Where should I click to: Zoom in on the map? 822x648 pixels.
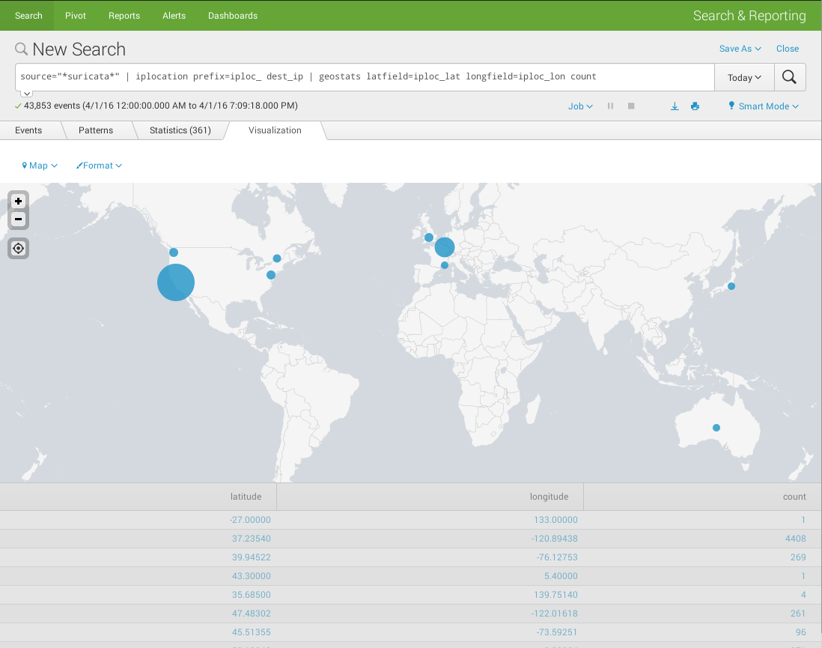(x=18, y=201)
